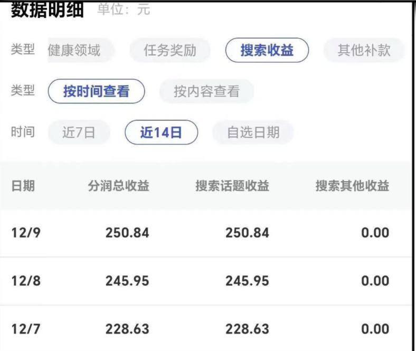
Task: Enable the 按时间查看 view mode
Action: click(96, 91)
